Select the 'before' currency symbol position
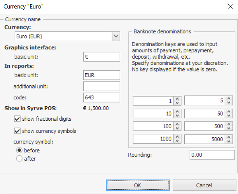This screenshot has height=194, width=238. tap(19, 150)
